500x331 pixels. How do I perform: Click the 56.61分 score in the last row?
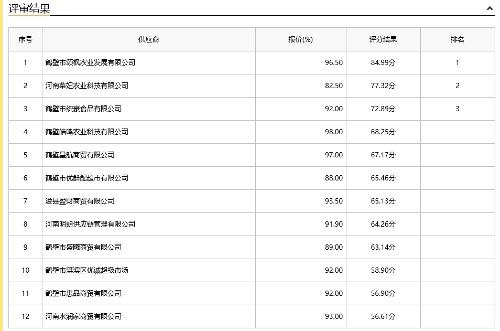point(383,316)
